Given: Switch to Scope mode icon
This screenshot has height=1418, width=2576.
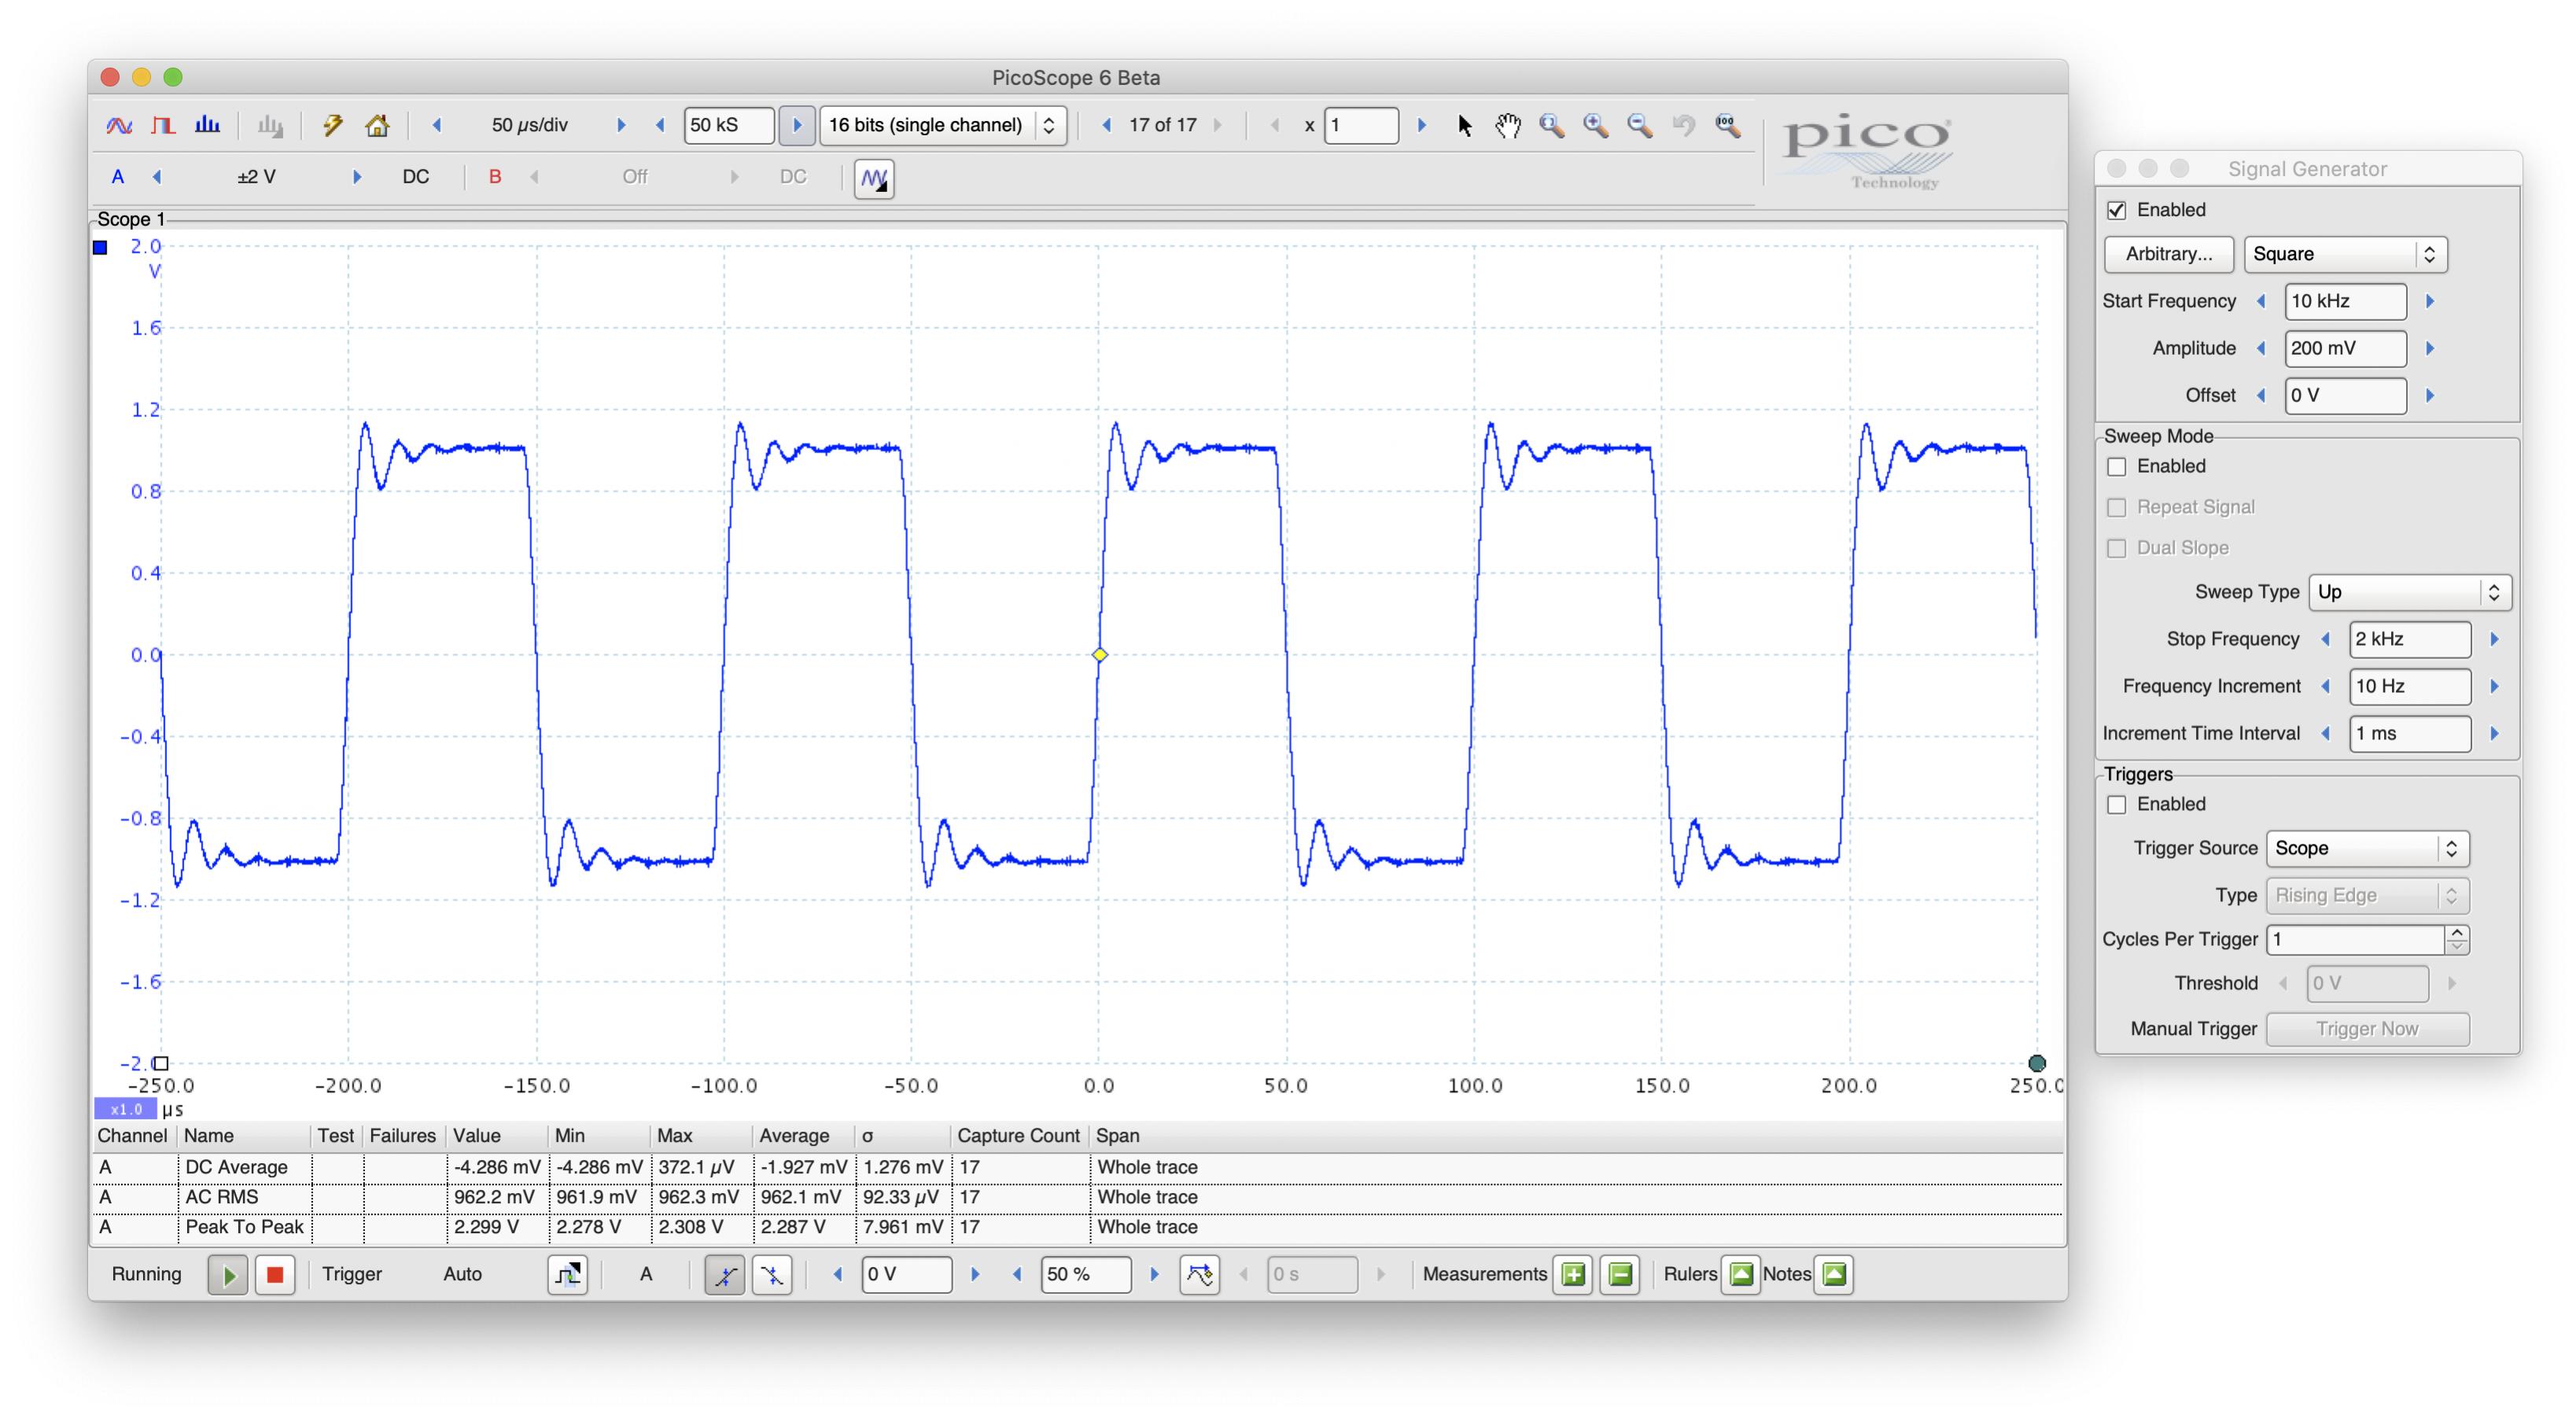Looking at the screenshot, I should [x=119, y=125].
